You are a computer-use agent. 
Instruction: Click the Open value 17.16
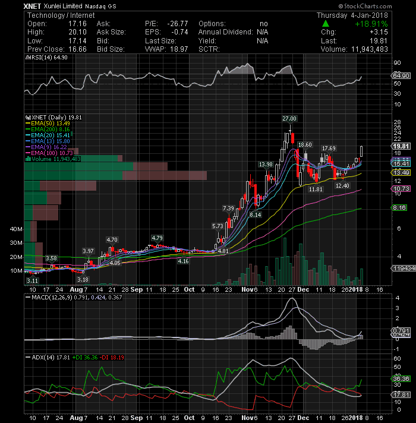coord(77,24)
